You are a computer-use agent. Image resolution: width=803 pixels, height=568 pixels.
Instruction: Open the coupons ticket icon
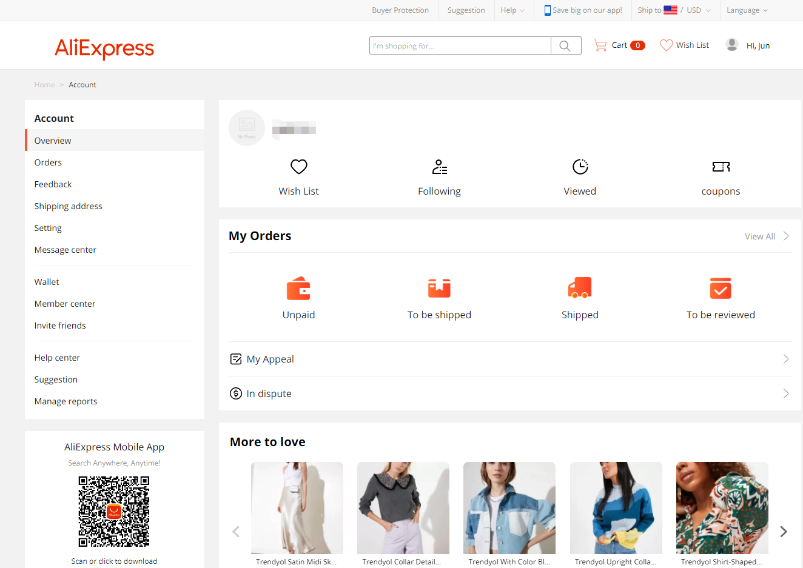(721, 166)
